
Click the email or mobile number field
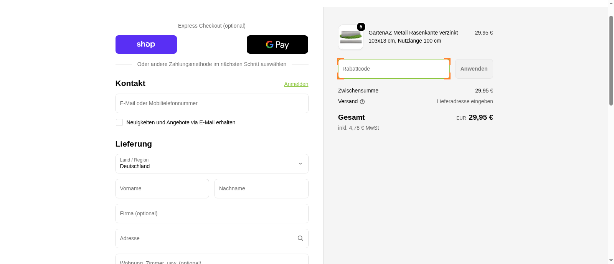pyautogui.click(x=211, y=103)
